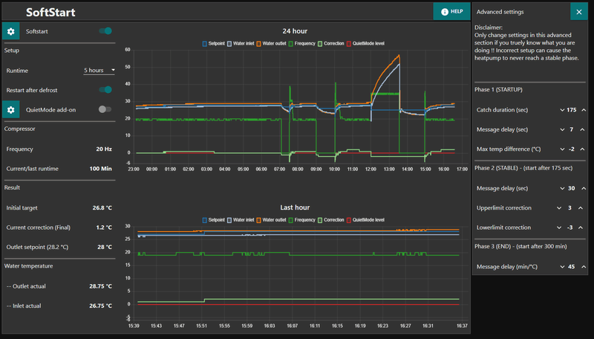Decrease Lowerlimit correction value
Image resolution: width=594 pixels, height=339 pixels.
(x=559, y=227)
